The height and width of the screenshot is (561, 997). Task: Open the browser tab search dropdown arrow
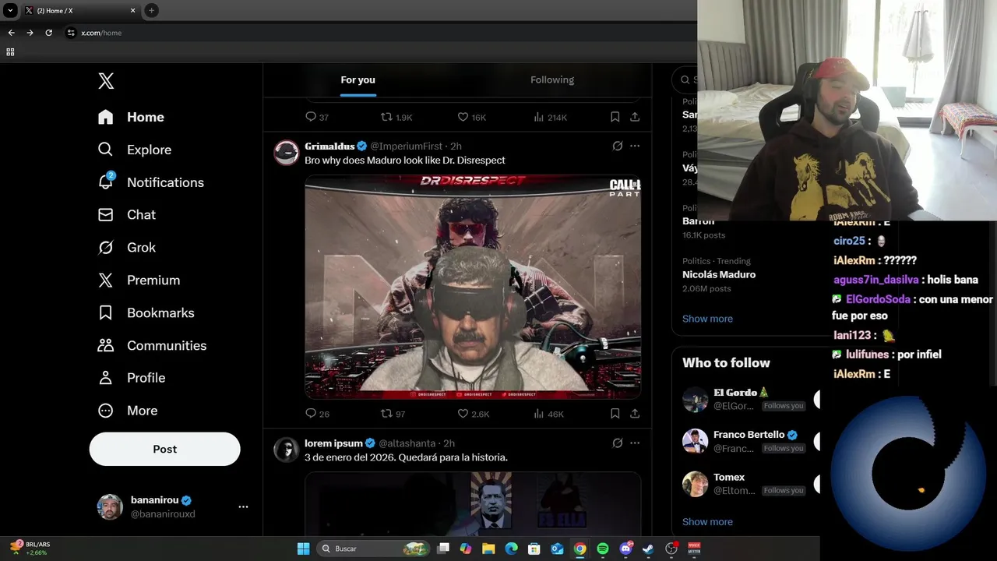point(10,10)
